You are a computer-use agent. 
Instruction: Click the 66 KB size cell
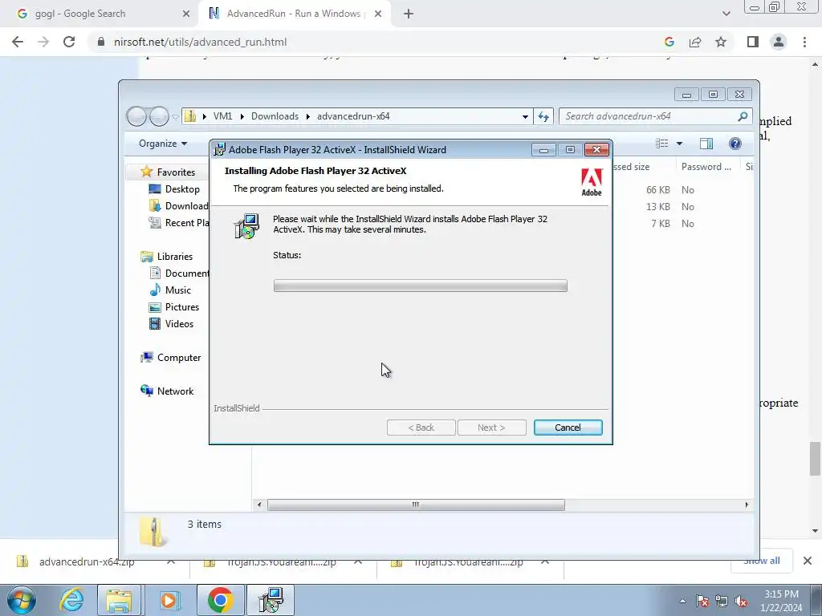[x=658, y=189]
